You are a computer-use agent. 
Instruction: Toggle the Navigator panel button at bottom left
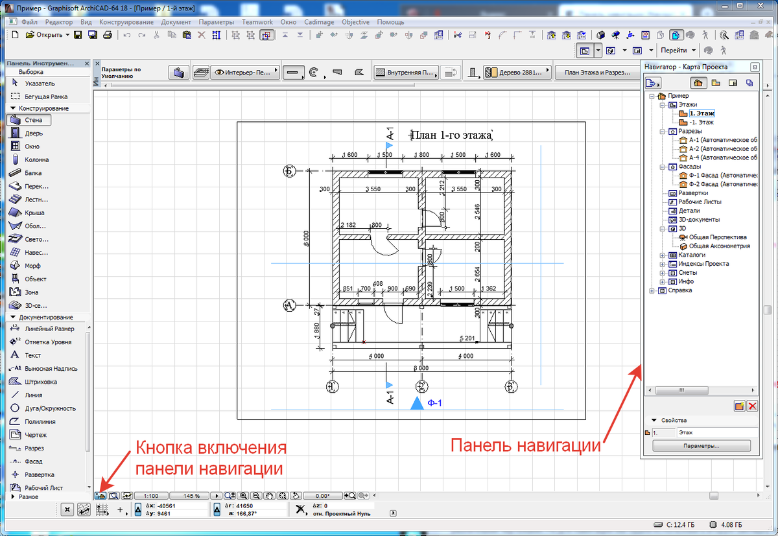coord(100,496)
